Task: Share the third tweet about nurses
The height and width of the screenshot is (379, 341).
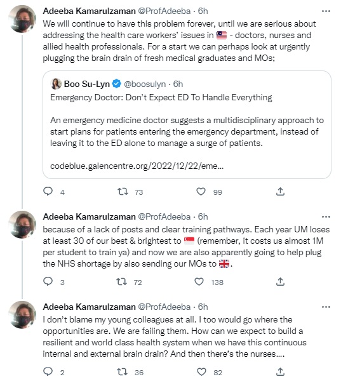Action: (280, 371)
